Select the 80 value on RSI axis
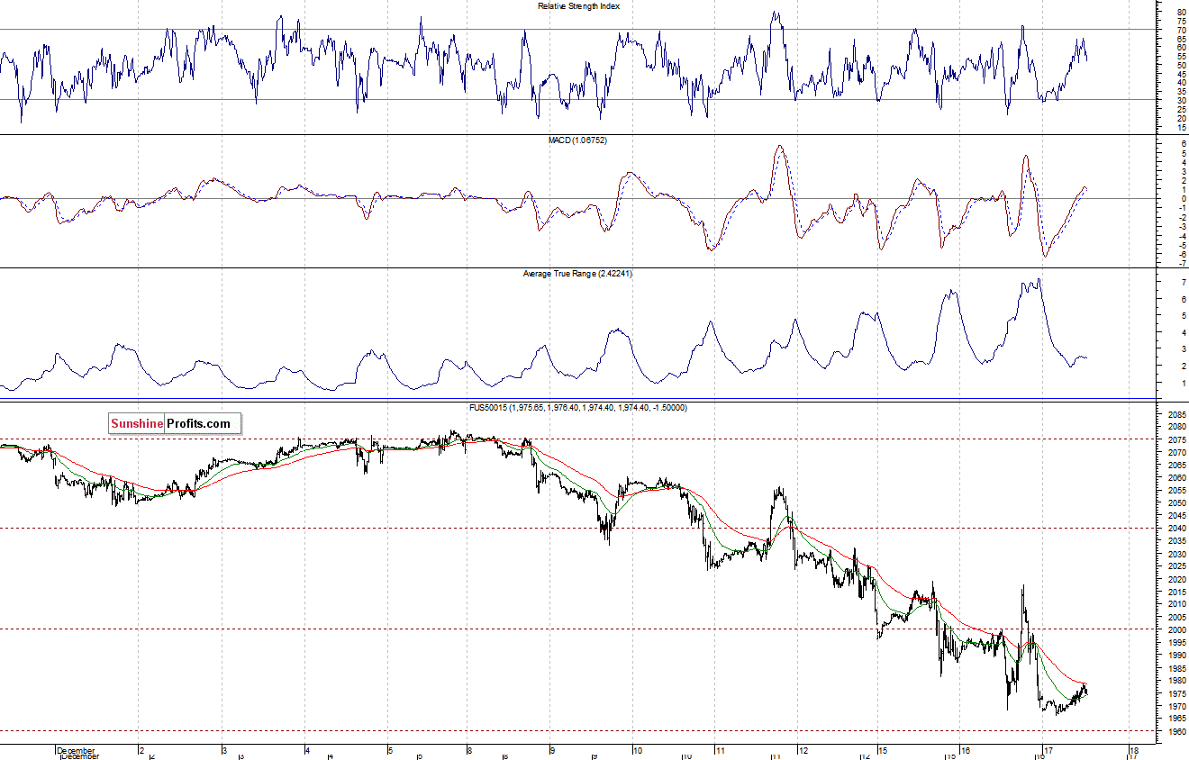The image size is (1189, 760). 1181,13
